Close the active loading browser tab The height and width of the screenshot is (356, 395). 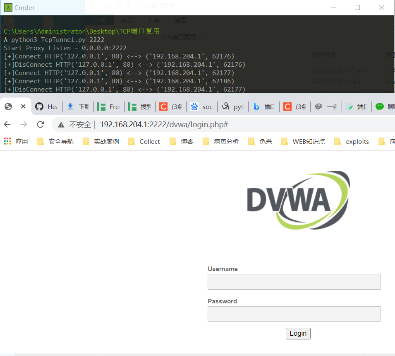23,107
